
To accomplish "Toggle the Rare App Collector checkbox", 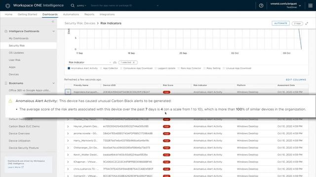I will (179, 68).
